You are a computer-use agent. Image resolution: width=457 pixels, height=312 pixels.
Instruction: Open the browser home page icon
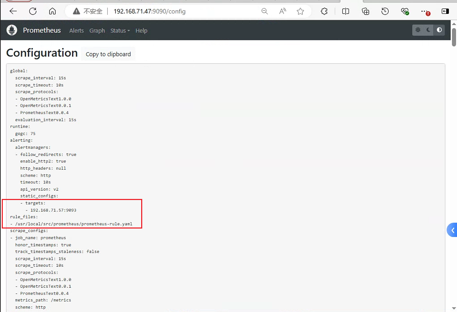coord(52,11)
